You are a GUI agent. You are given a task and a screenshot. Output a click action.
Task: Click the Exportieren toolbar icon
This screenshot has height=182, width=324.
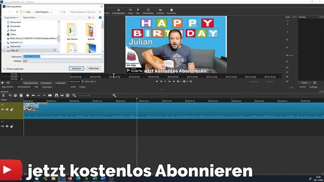172,11
